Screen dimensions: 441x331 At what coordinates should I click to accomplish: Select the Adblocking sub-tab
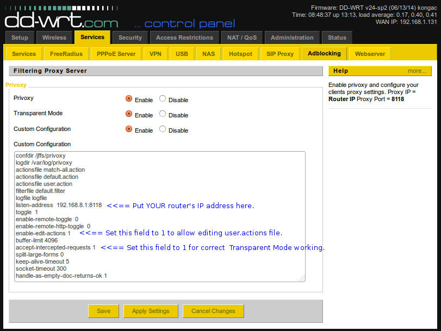coord(324,53)
